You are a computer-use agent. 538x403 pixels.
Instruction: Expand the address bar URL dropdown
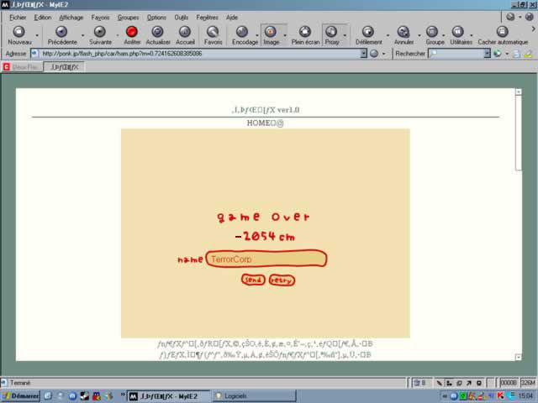(x=362, y=53)
